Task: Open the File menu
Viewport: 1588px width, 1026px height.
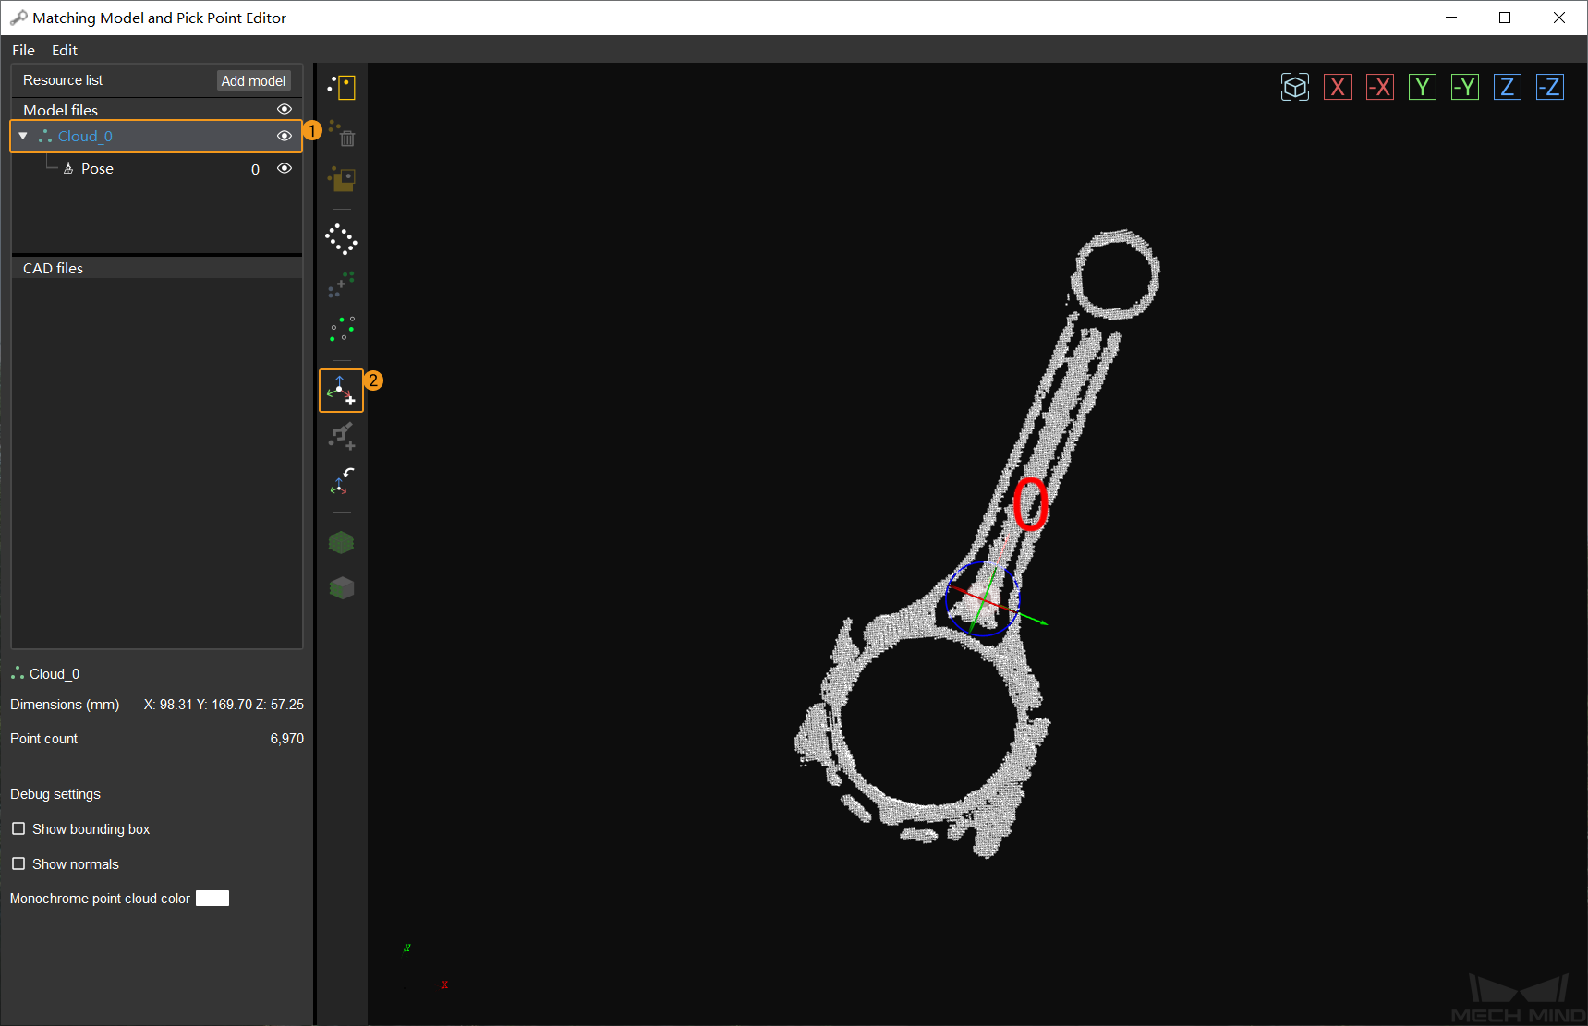Action: [x=23, y=50]
